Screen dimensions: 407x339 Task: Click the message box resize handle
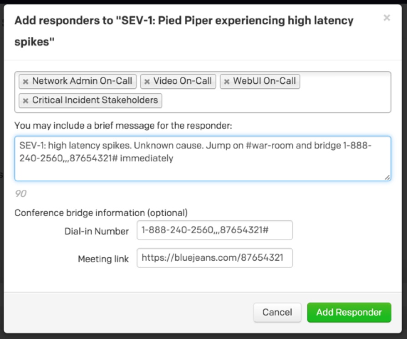click(387, 177)
